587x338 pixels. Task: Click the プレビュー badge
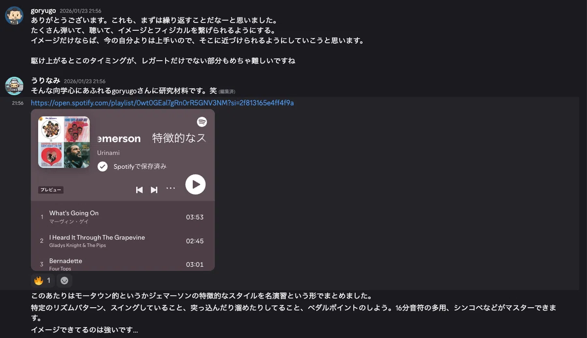51,190
